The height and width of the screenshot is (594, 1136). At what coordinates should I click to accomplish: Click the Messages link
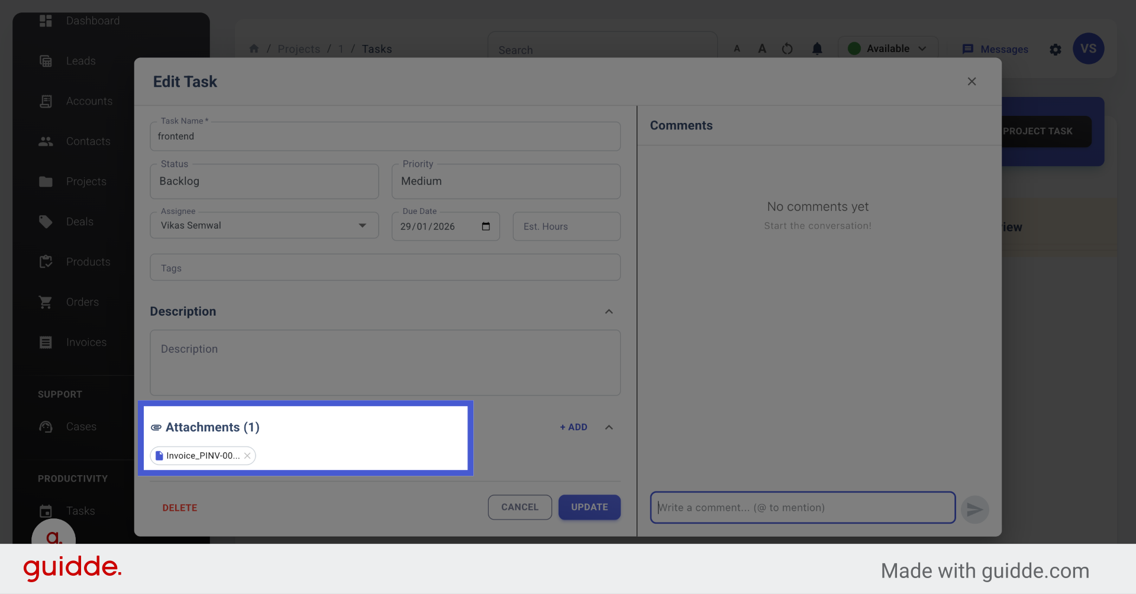click(x=995, y=49)
